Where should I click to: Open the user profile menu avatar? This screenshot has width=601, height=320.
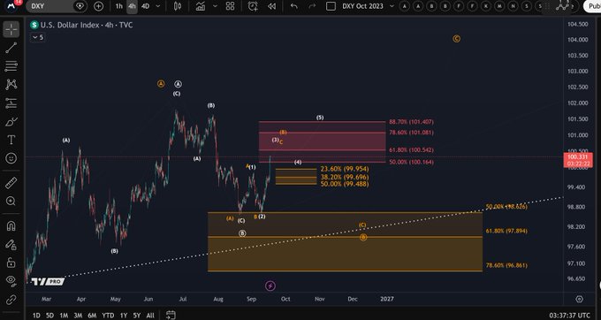11,6
